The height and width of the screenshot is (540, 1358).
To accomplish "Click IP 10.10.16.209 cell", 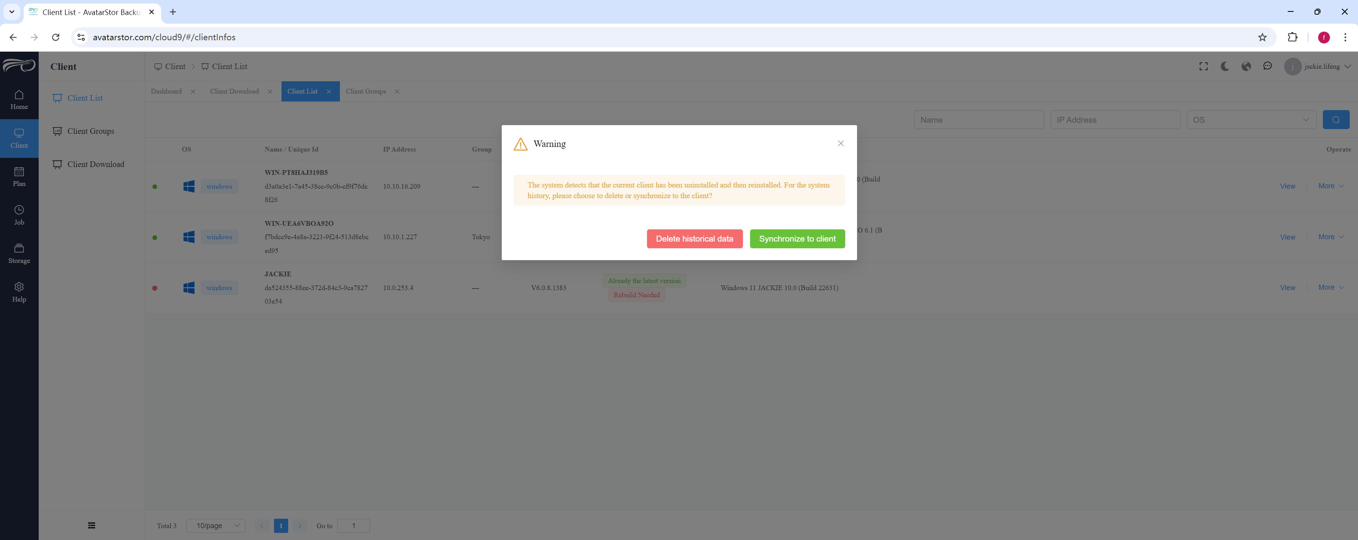I will coord(402,187).
